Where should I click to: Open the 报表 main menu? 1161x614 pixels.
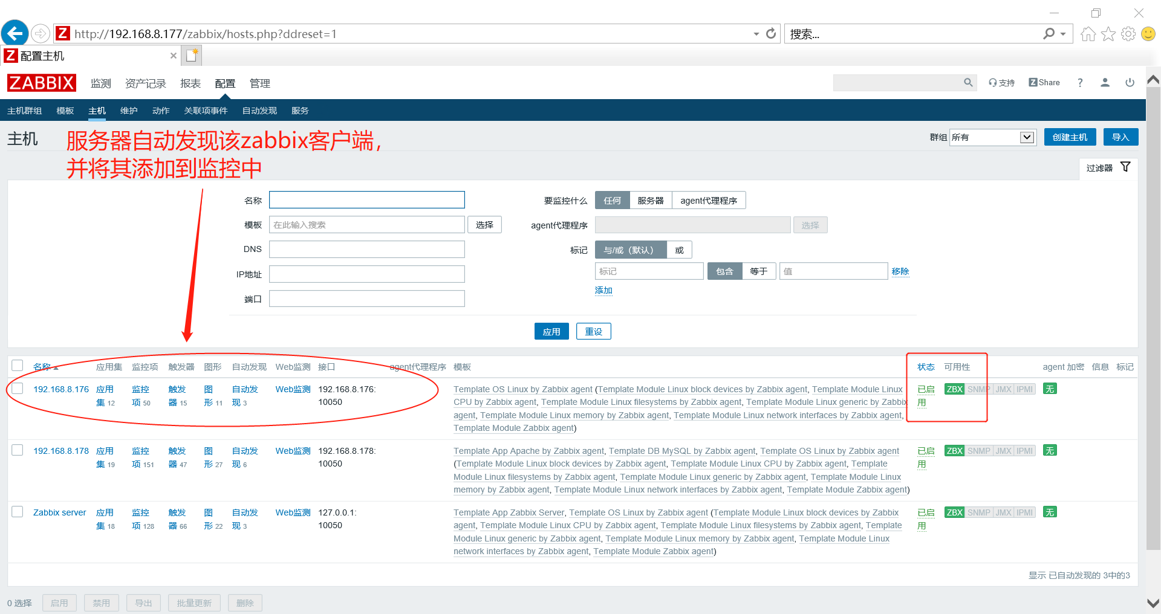(x=190, y=83)
